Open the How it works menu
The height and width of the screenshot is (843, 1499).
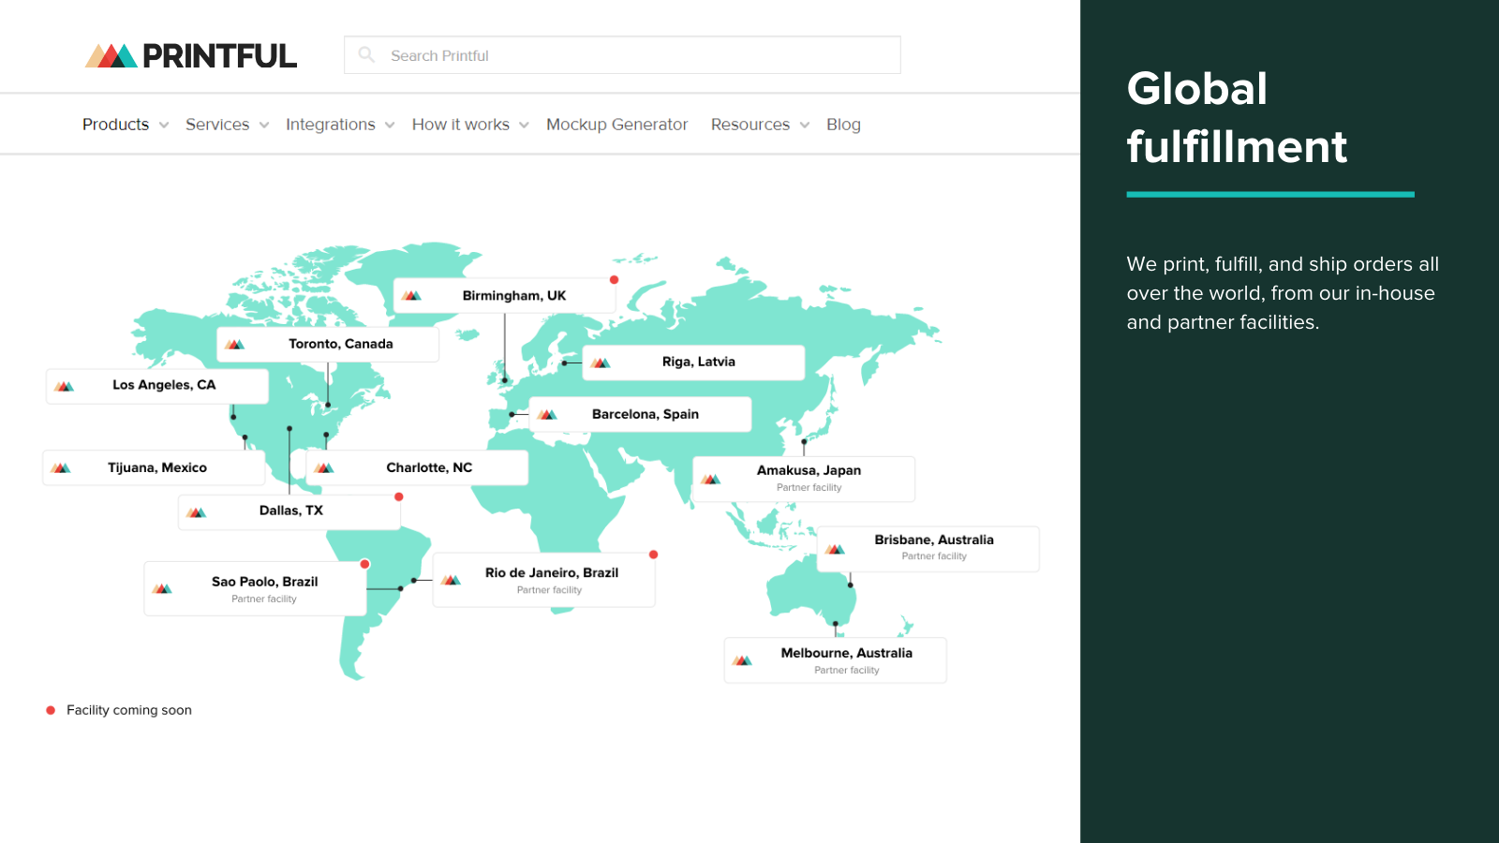[x=461, y=125]
